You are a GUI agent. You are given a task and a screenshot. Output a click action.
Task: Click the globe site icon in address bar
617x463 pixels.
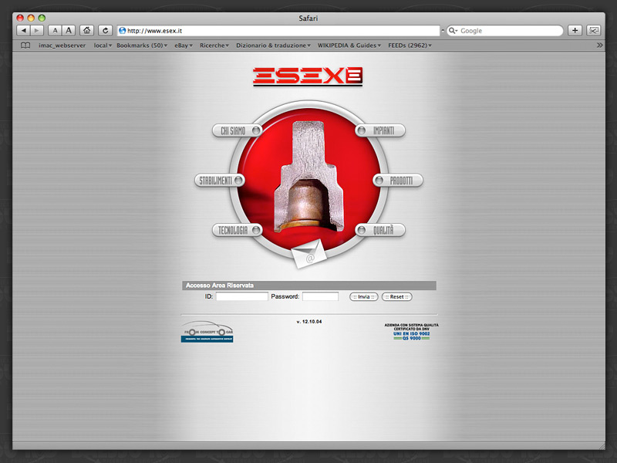pyautogui.click(x=123, y=30)
